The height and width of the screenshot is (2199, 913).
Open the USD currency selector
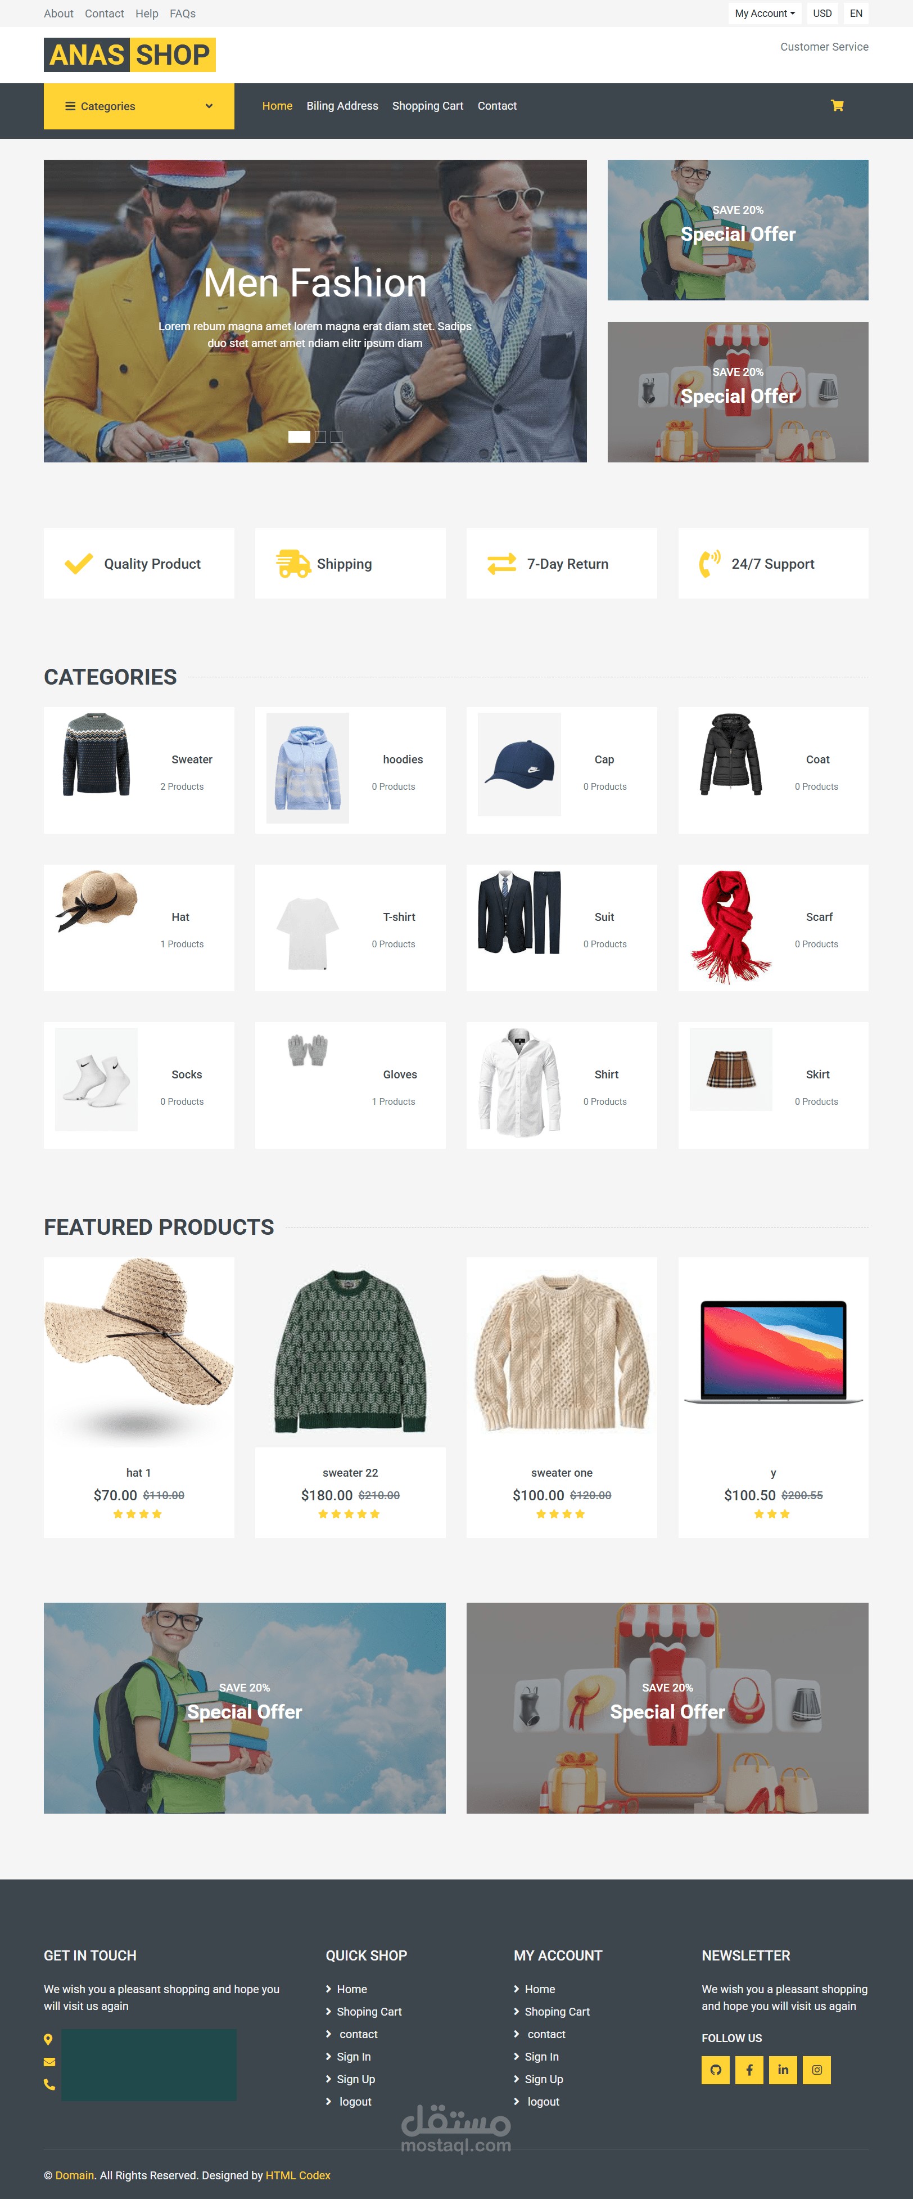[x=822, y=14]
